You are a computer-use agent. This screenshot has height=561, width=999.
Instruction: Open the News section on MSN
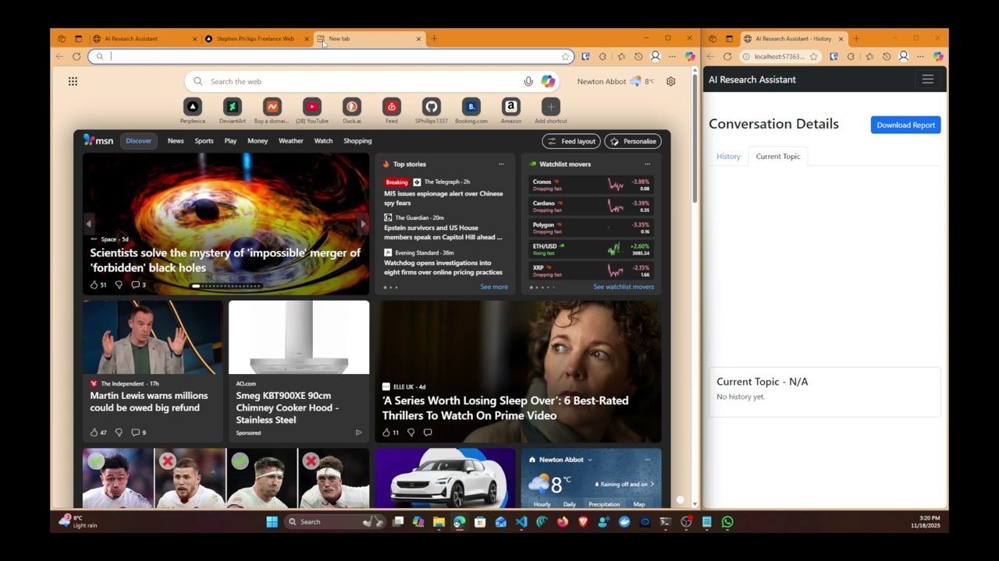tap(176, 141)
